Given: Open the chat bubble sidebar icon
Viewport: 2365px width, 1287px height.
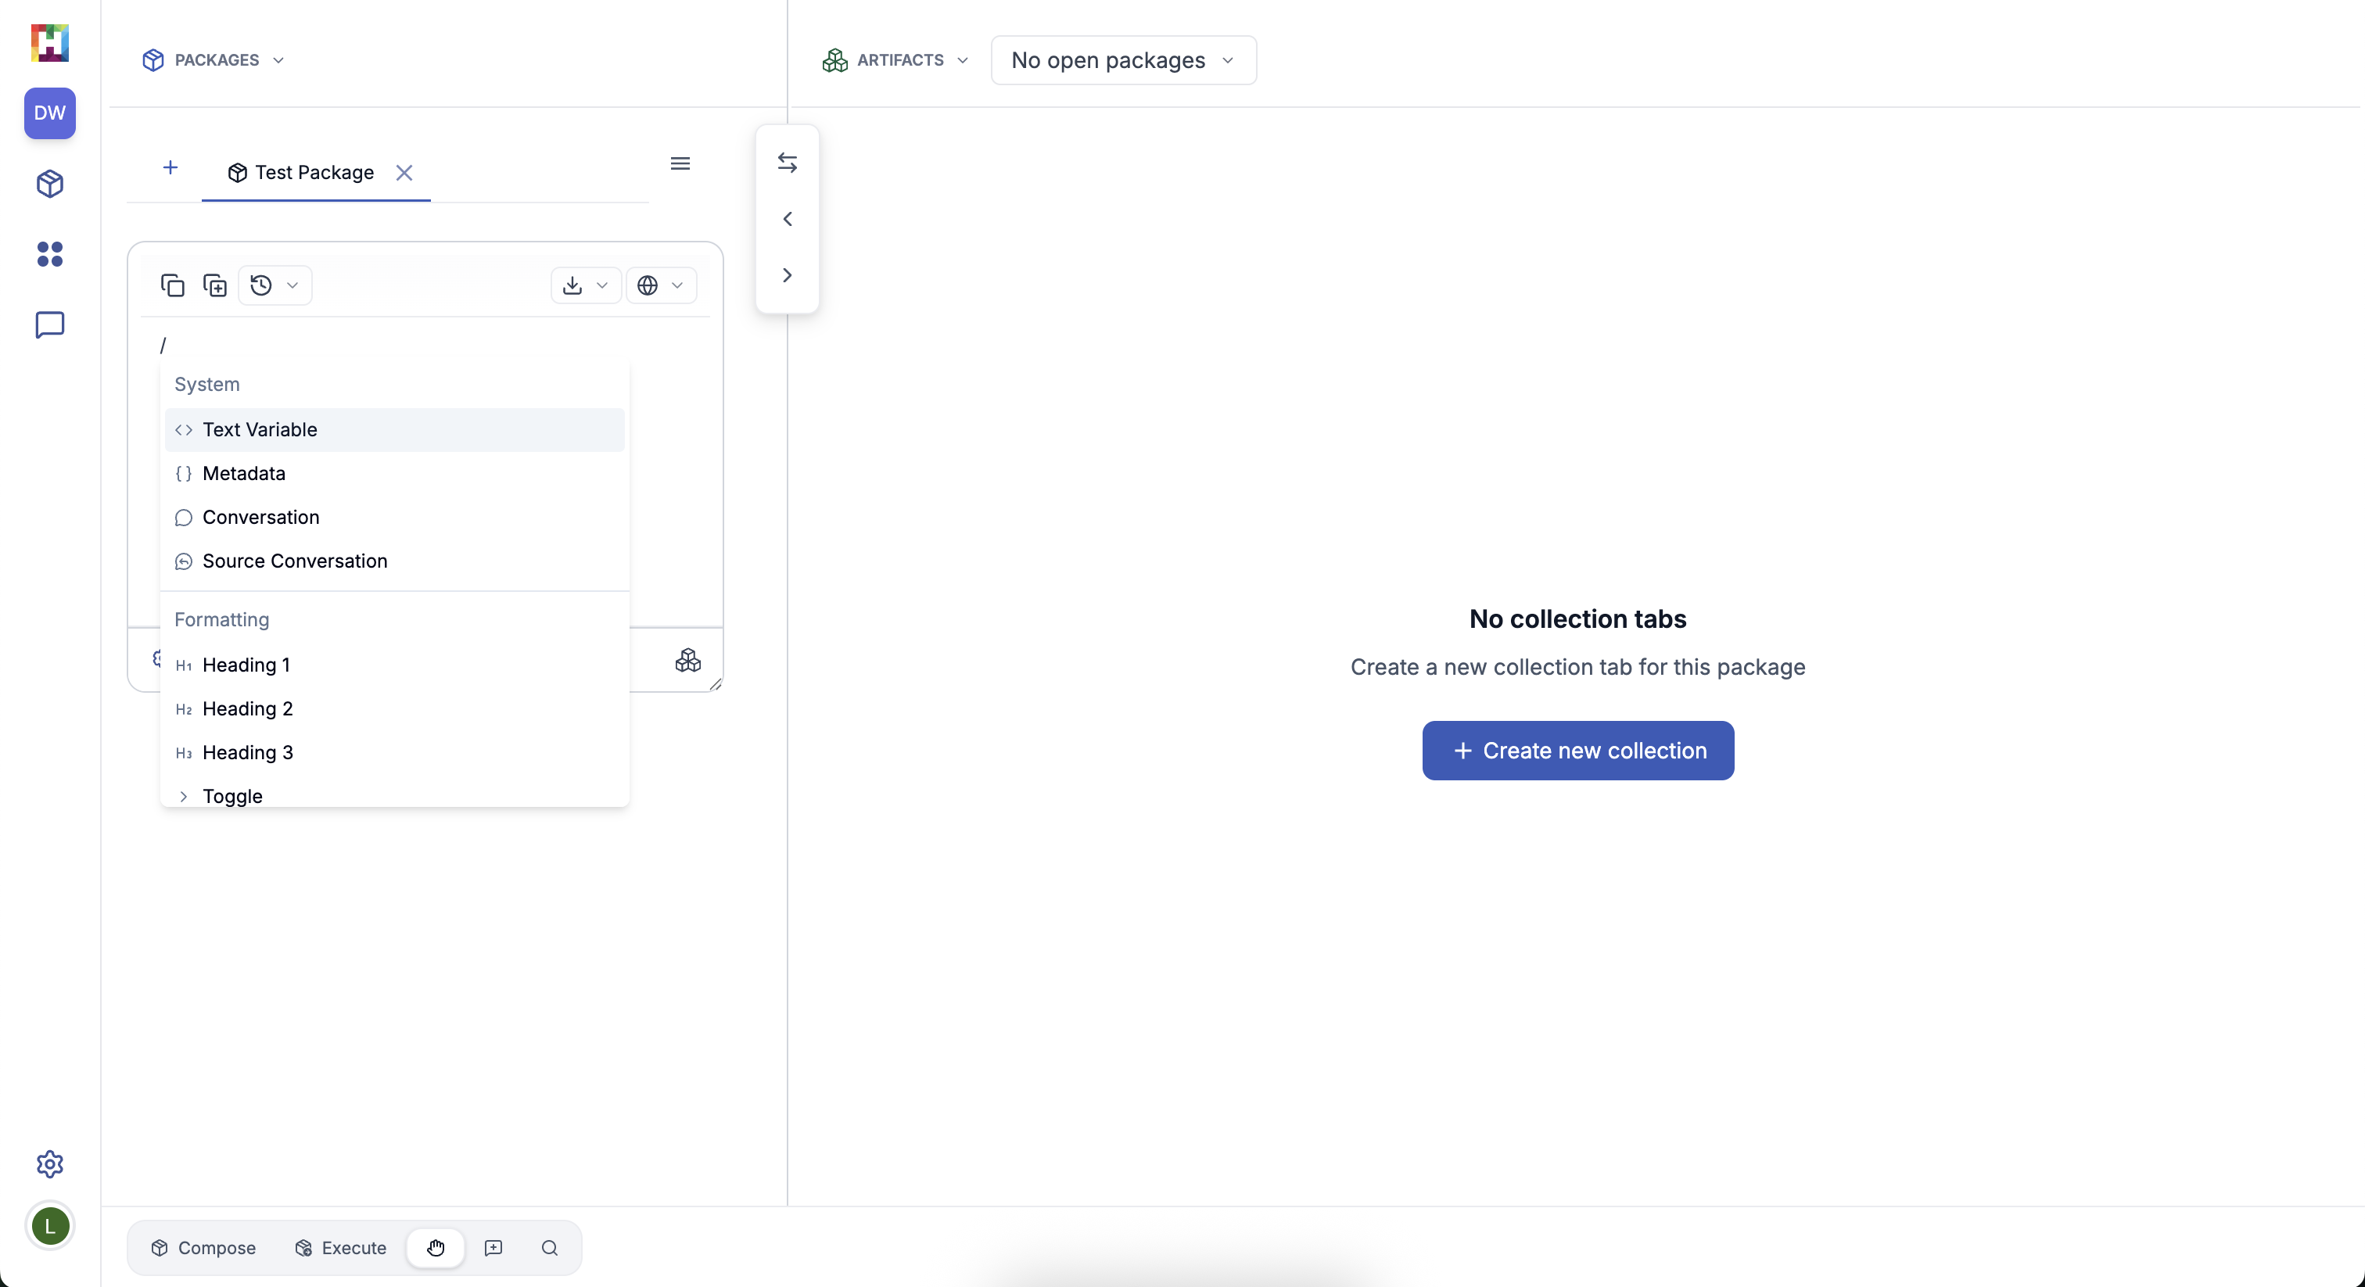Looking at the screenshot, I should 49,325.
